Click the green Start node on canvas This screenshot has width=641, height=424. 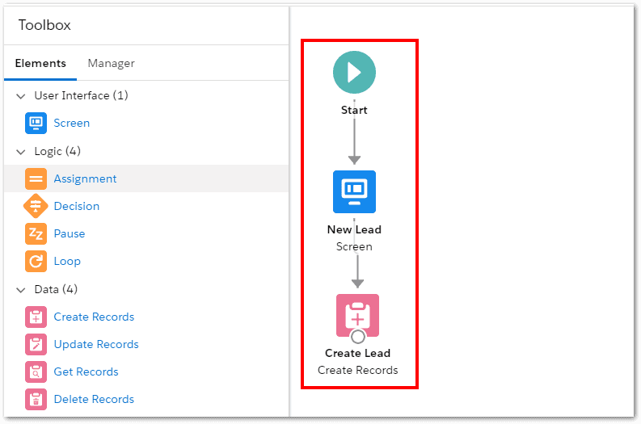pos(354,72)
